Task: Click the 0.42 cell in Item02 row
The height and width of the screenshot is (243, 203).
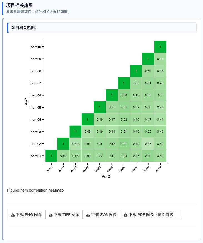Action: point(76,144)
